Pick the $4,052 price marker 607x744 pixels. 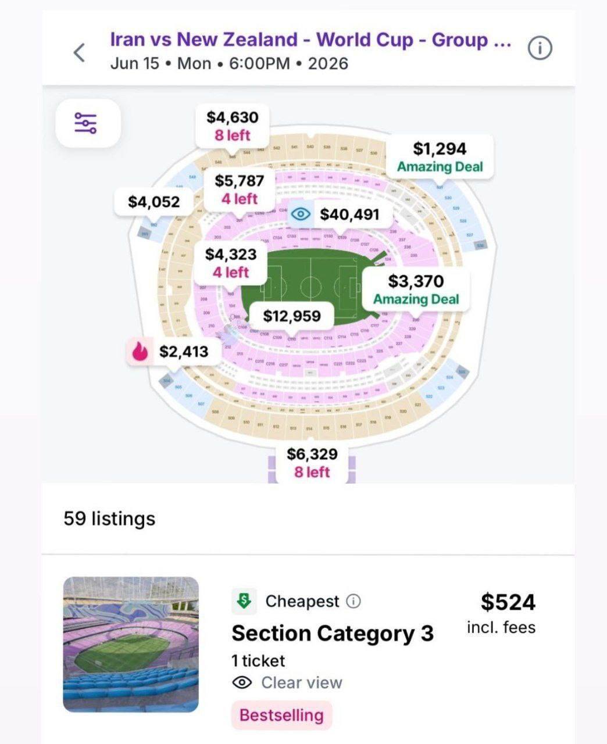coord(154,202)
